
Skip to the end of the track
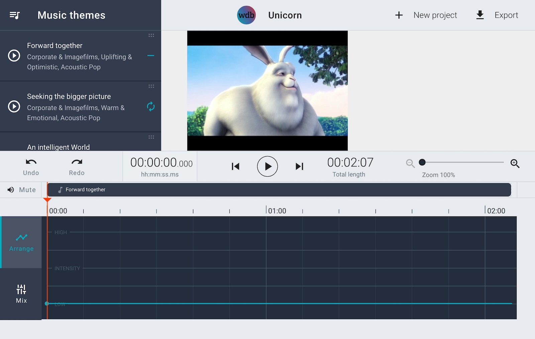point(299,166)
